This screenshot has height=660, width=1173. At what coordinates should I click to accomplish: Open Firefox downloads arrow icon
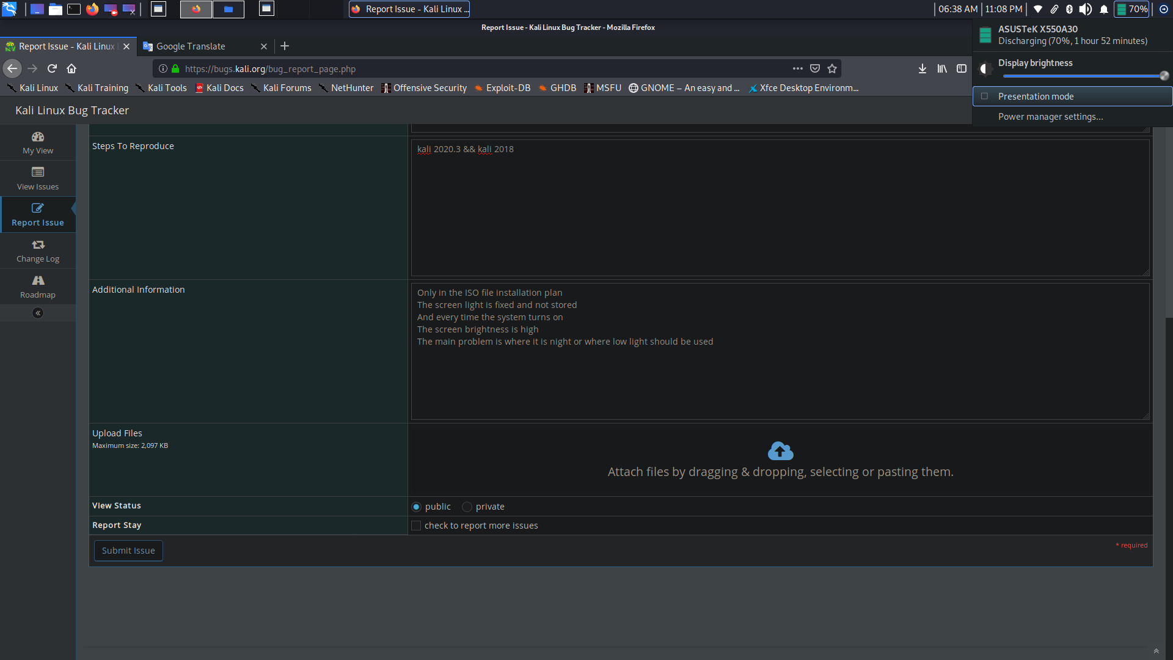pyautogui.click(x=922, y=69)
